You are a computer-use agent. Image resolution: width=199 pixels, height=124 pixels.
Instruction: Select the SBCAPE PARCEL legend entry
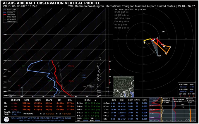10,16
